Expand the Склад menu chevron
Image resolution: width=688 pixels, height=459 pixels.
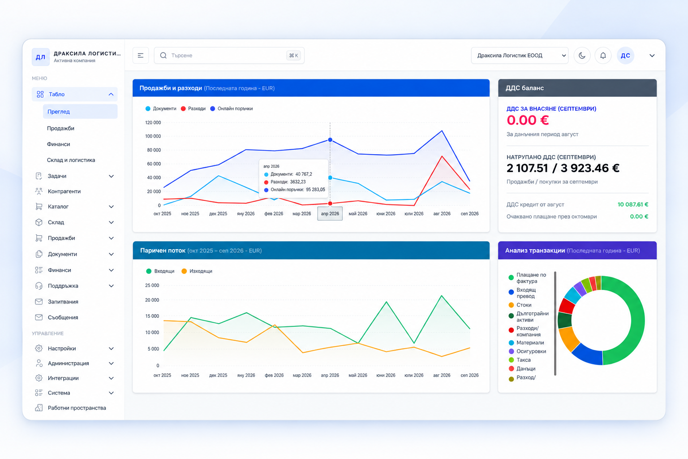[x=111, y=222]
